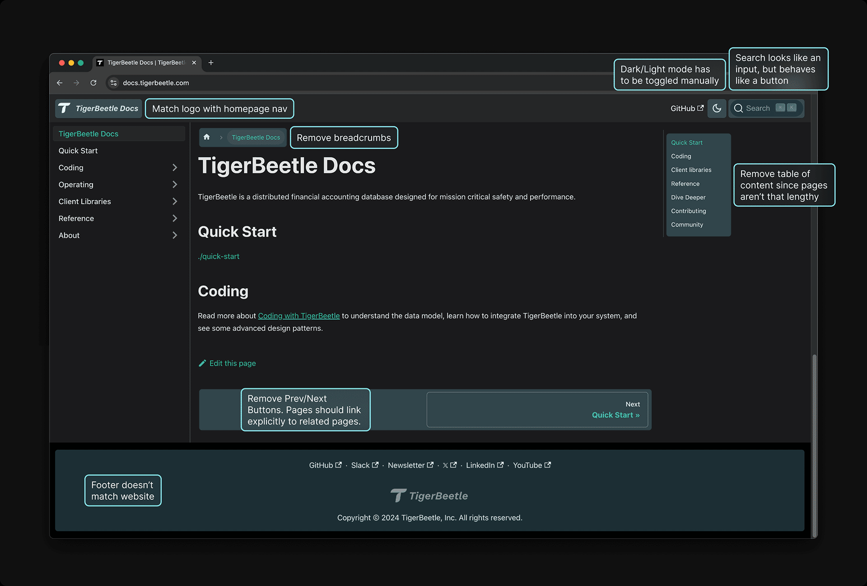
Task: Toggle dark/light mode with the moon icon
Action: (717, 108)
